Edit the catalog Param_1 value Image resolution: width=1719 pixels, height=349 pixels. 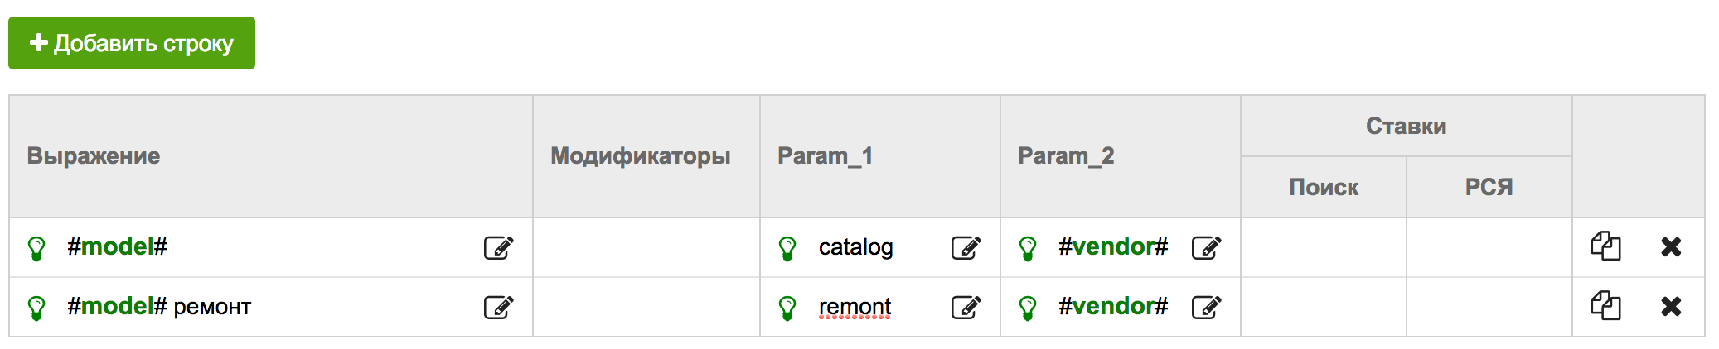tap(966, 247)
